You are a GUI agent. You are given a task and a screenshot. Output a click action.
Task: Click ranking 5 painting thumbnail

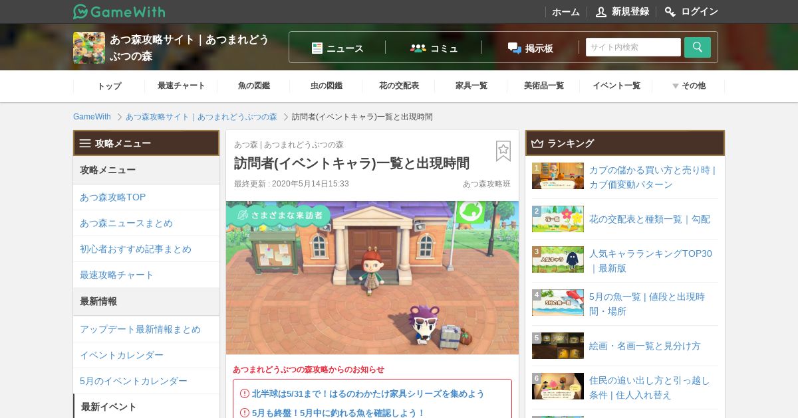pyautogui.click(x=558, y=346)
